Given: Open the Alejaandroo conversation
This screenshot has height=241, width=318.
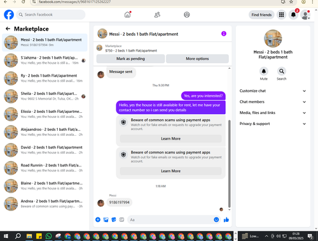Looking at the screenshot, I should click(45, 132).
